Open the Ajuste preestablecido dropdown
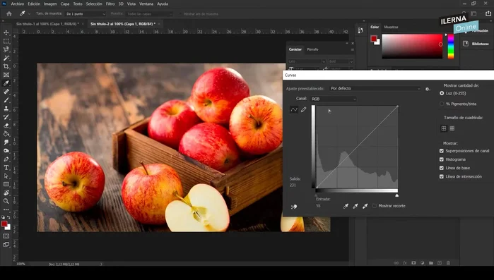 tap(375, 89)
